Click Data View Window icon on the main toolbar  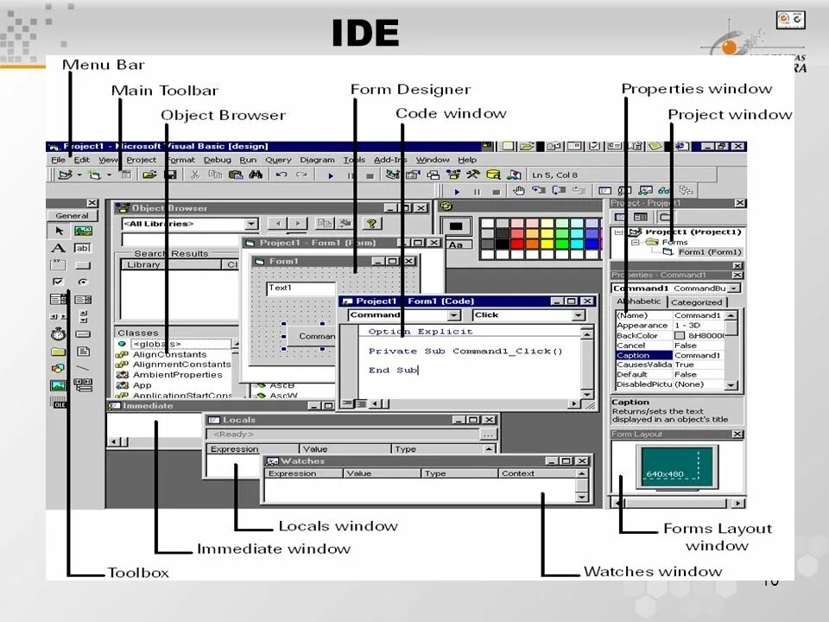(x=493, y=175)
